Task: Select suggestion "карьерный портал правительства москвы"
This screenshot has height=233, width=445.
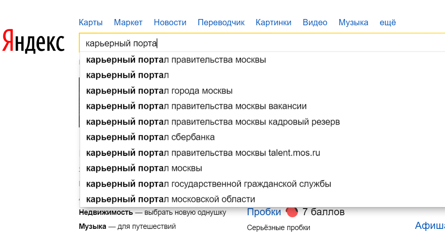Action: [176, 60]
